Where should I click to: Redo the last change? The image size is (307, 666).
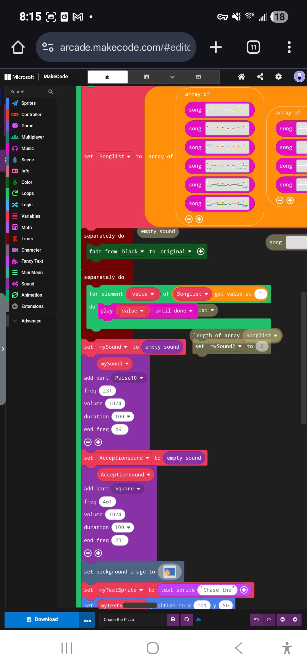[269, 620]
